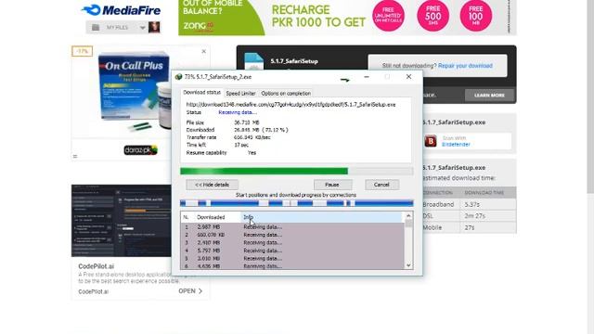594x334 pixels.
Task: Click the Free Unlimited calls pink circle
Action: pos(388,16)
